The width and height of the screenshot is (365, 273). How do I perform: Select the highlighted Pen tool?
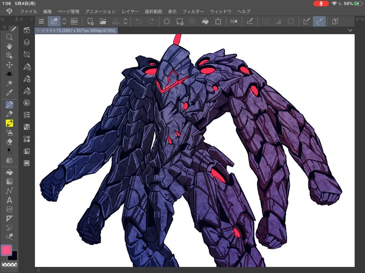(9, 105)
